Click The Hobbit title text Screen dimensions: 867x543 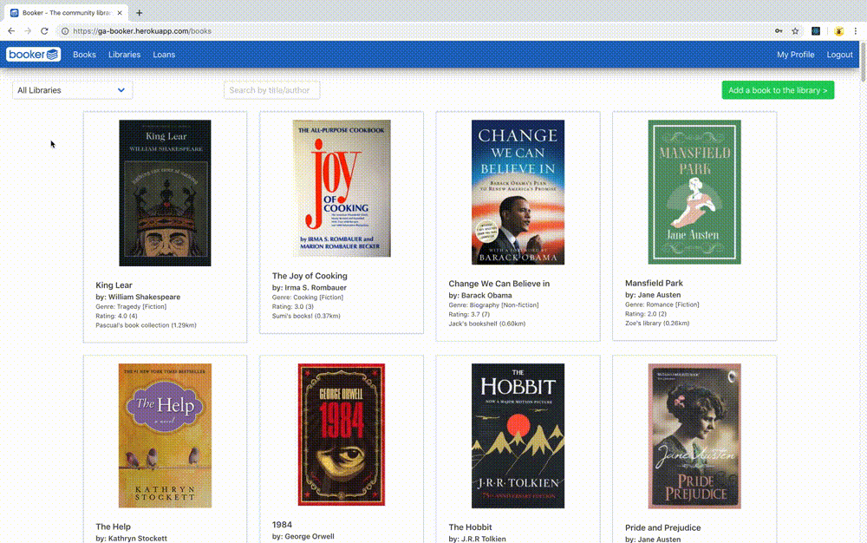click(x=470, y=527)
